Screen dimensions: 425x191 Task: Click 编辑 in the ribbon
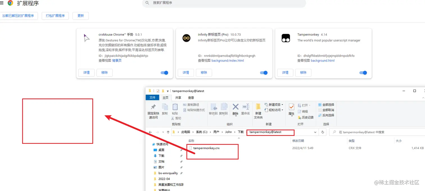point(303,112)
